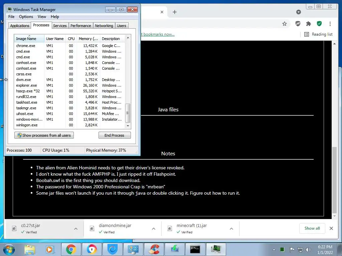342x256 pixels.
Task: Click the End Process button
Action: click(115, 135)
